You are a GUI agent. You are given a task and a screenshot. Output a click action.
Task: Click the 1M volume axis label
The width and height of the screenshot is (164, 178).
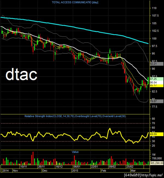[x=154, y=155]
